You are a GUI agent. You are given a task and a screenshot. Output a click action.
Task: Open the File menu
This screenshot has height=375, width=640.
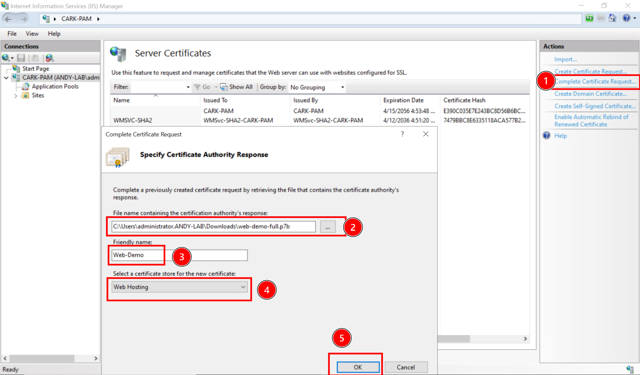pos(12,34)
